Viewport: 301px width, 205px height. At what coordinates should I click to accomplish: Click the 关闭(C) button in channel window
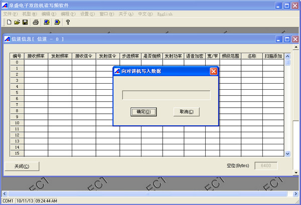(22, 166)
